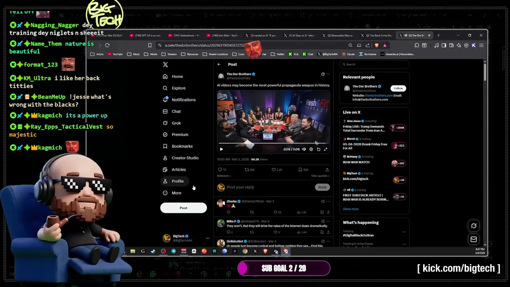510x287 pixels.
Task: Toggle picture-in-picture on the video
Action: click(x=318, y=149)
